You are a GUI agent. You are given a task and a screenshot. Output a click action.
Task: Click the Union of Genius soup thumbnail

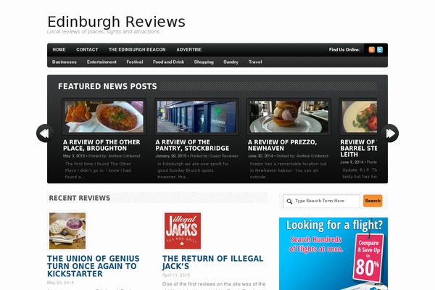coord(67,231)
